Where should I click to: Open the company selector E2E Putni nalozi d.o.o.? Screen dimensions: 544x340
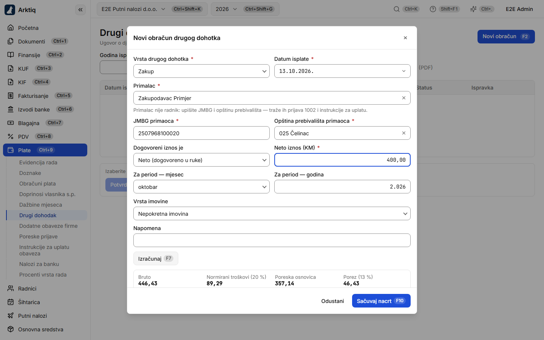coord(152,9)
